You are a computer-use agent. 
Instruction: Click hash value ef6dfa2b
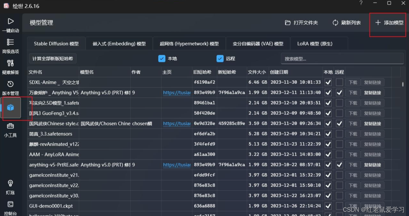point(204,134)
